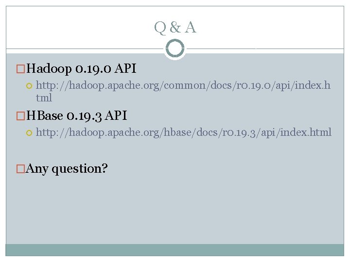Viewport: 350px width, 262px height.
Task: Click the white header area left of the title
Action: 73,28
